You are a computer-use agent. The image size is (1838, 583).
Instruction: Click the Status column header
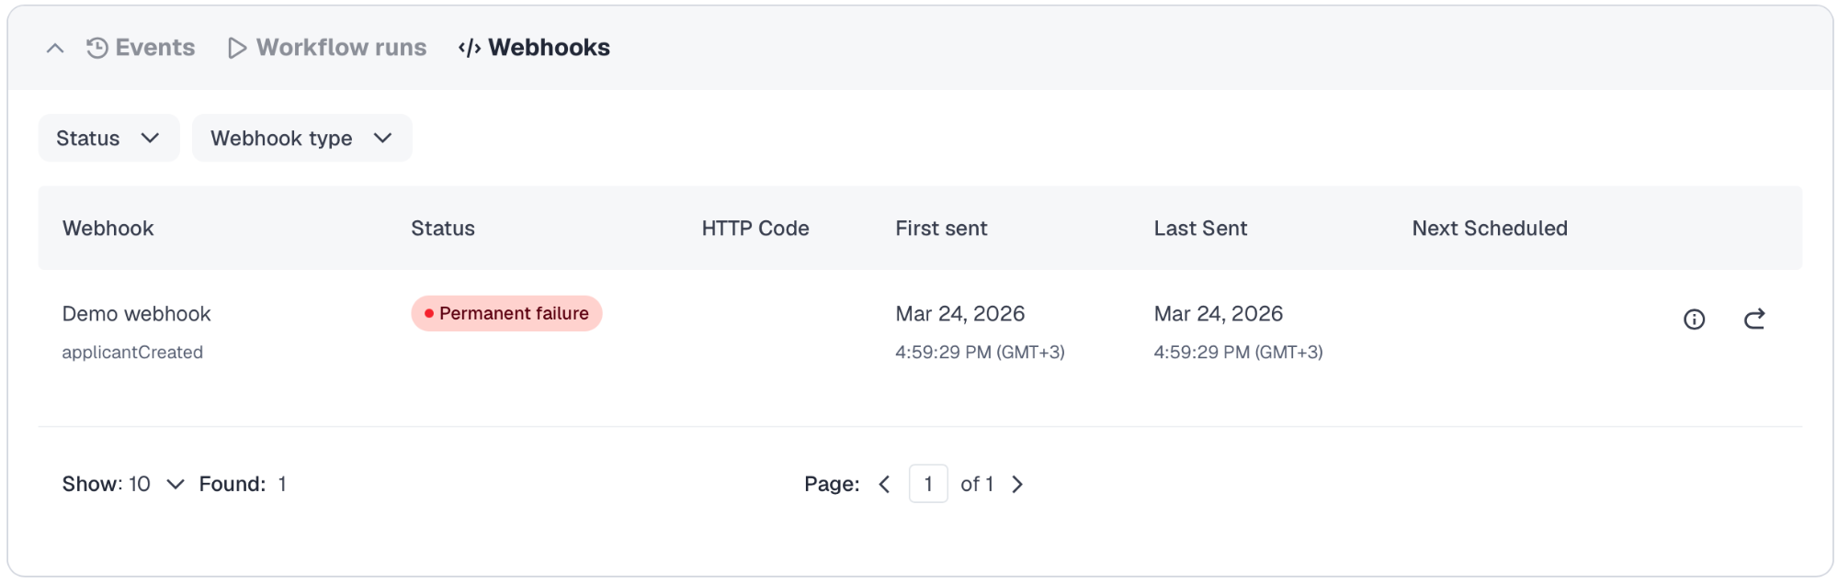pyautogui.click(x=442, y=229)
